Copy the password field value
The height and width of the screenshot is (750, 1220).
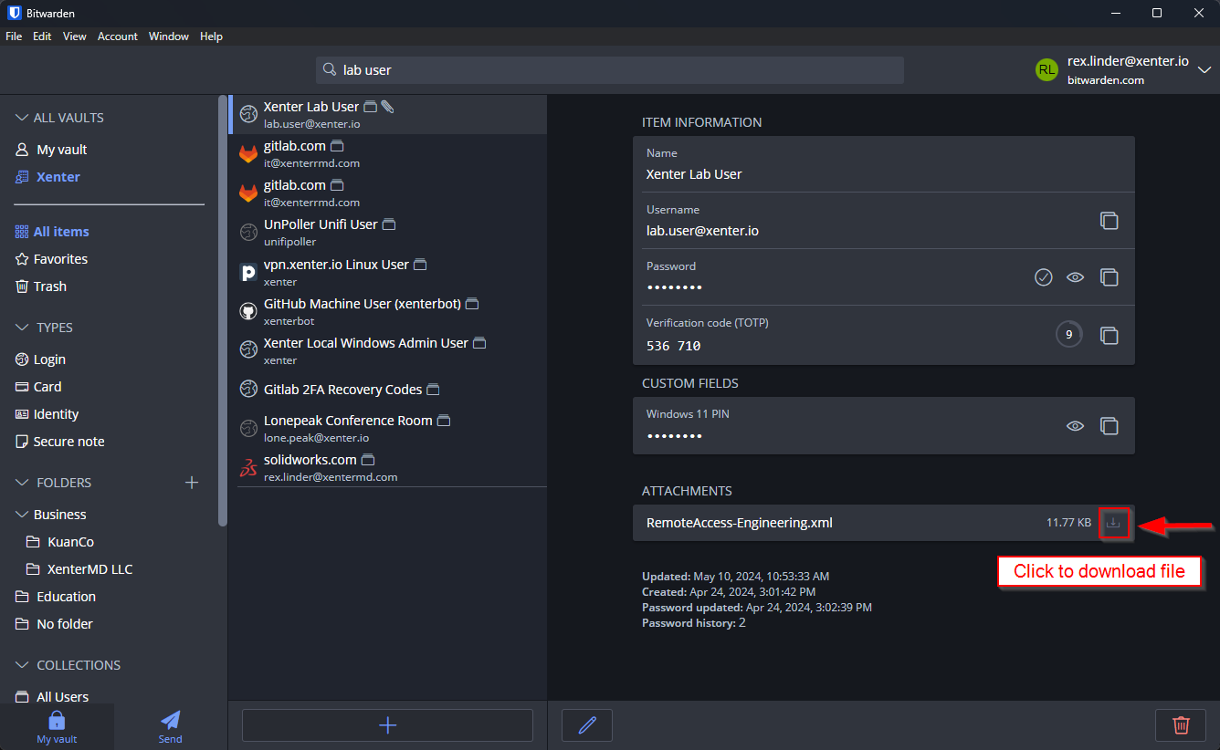click(x=1109, y=277)
